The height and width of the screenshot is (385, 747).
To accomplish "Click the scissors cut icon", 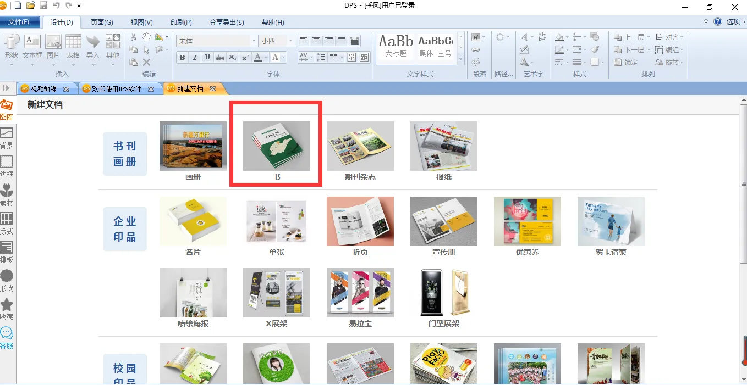I will (x=134, y=37).
